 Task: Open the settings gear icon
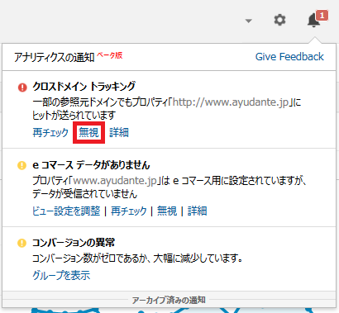279,20
